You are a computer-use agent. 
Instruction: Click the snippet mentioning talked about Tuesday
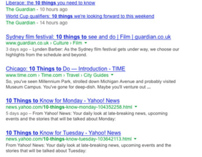pyautogui.click(x=88, y=148)
